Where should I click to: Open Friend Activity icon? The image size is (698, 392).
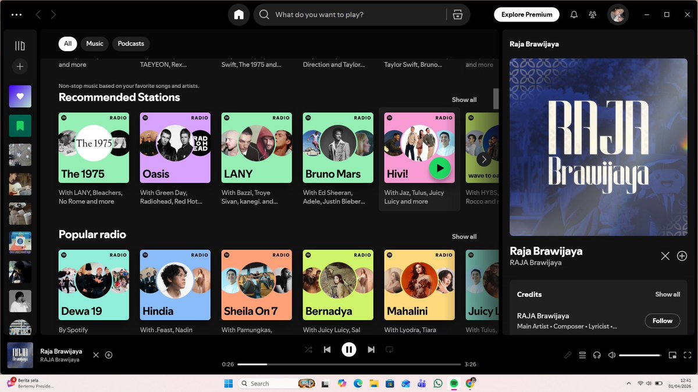coord(592,15)
